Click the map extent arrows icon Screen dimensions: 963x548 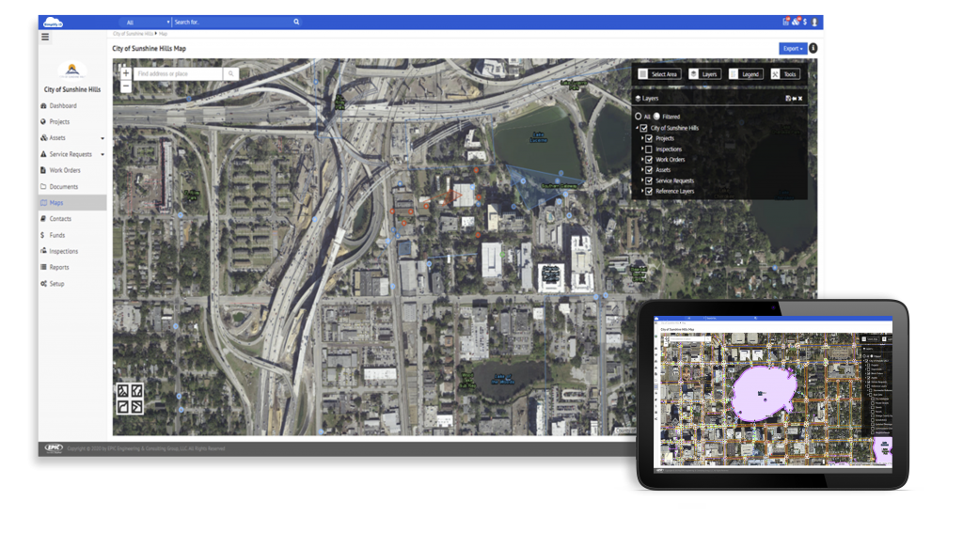point(130,398)
